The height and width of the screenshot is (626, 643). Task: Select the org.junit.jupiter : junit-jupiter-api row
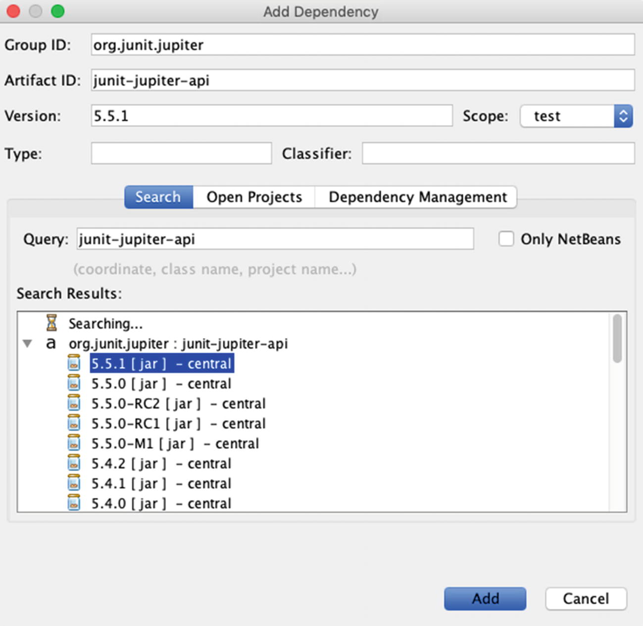(x=178, y=343)
